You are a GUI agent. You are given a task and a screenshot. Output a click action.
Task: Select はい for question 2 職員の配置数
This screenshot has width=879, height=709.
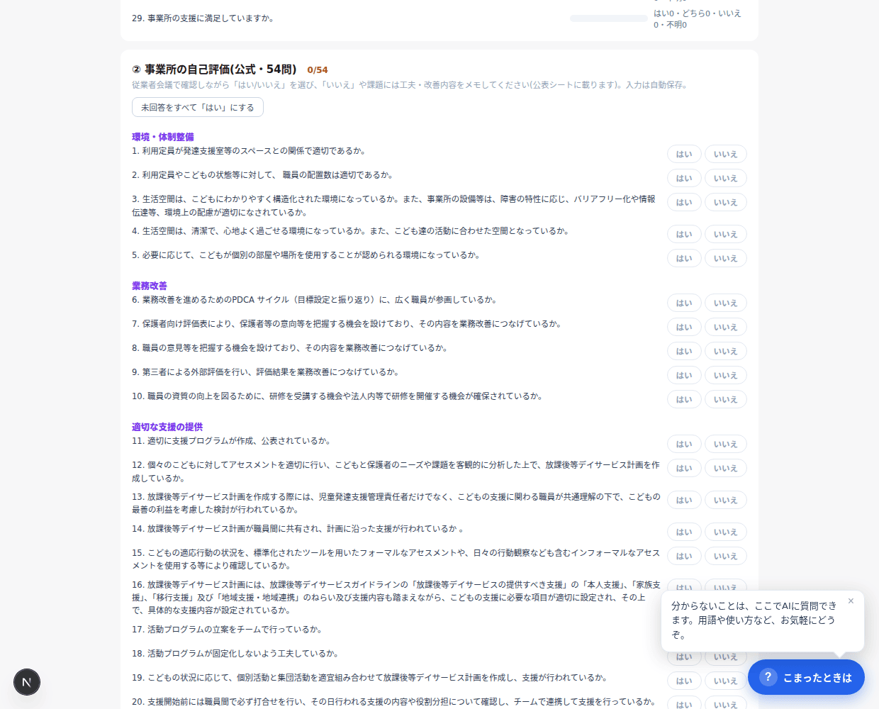684,178
